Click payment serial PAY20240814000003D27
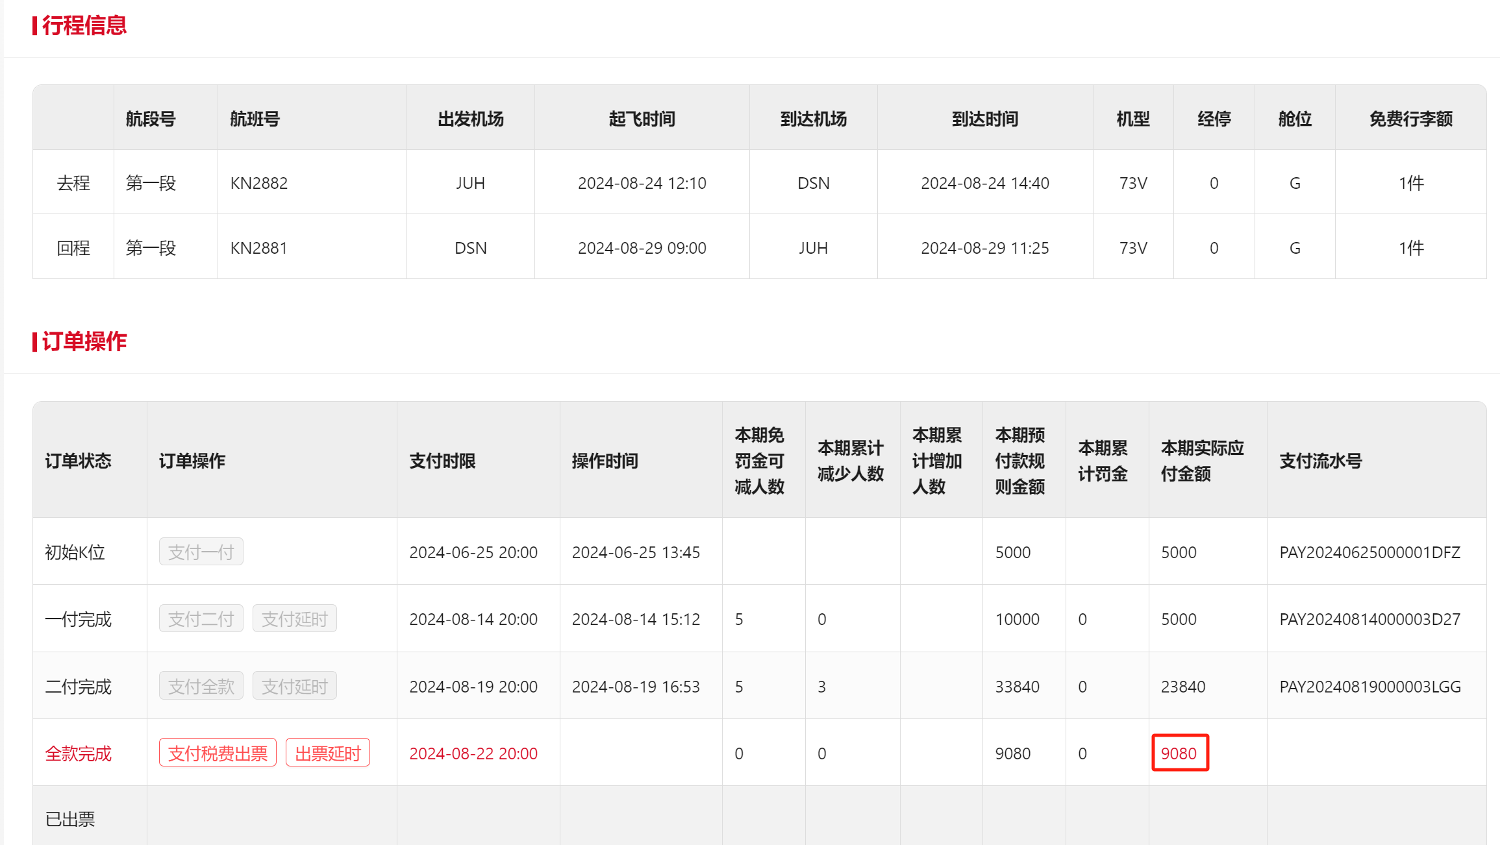The image size is (1500, 845). [x=1369, y=619]
